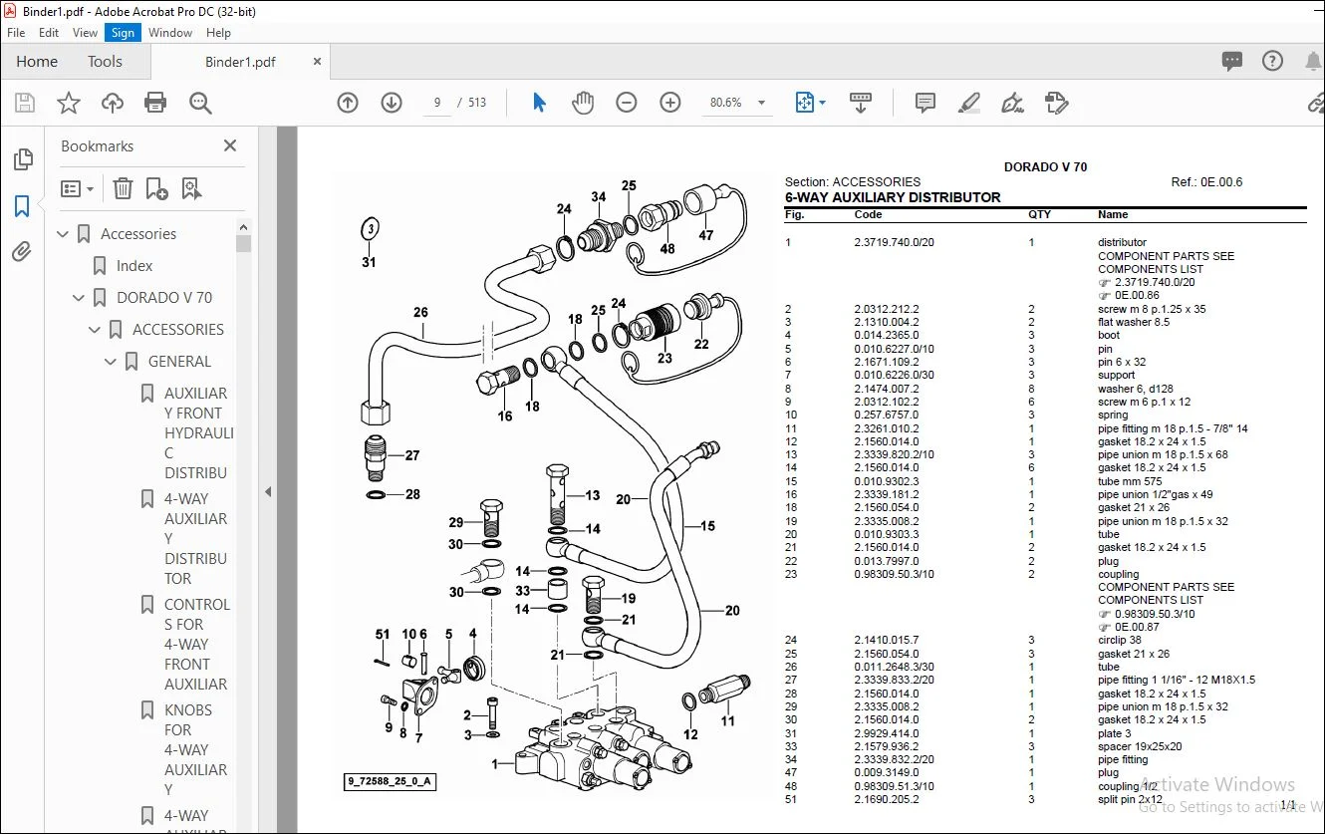Screen dimensions: 1325x834
Task: Show the Attachments paperclip pane
Action: pyautogui.click(x=22, y=252)
